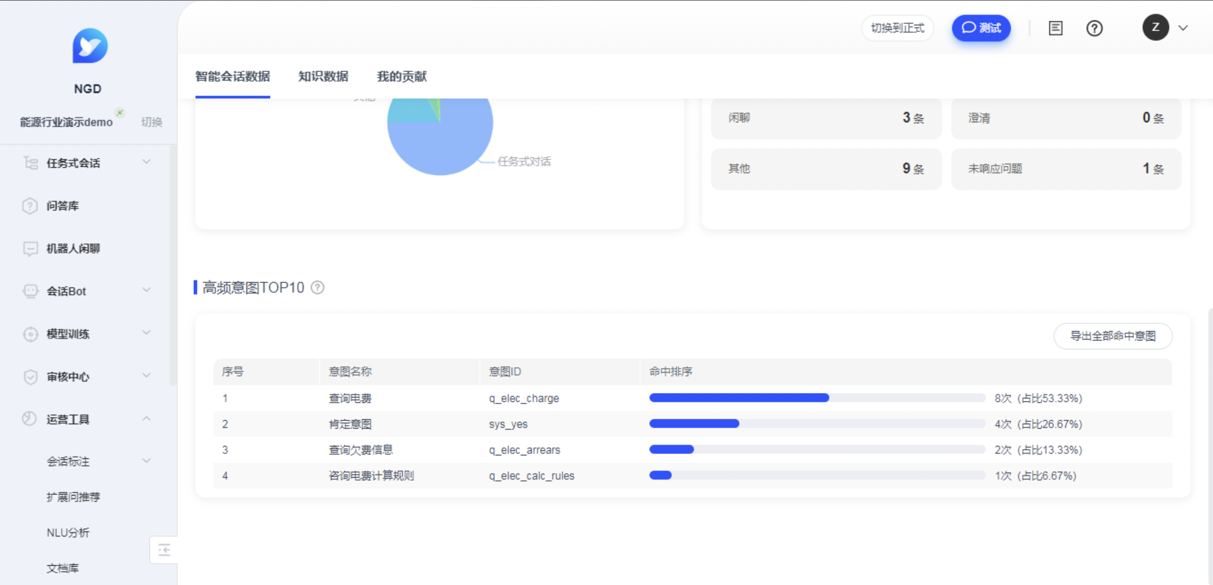Viewport: 1213px width, 585px height.
Task: Click the Z user avatar
Action: tap(1155, 27)
